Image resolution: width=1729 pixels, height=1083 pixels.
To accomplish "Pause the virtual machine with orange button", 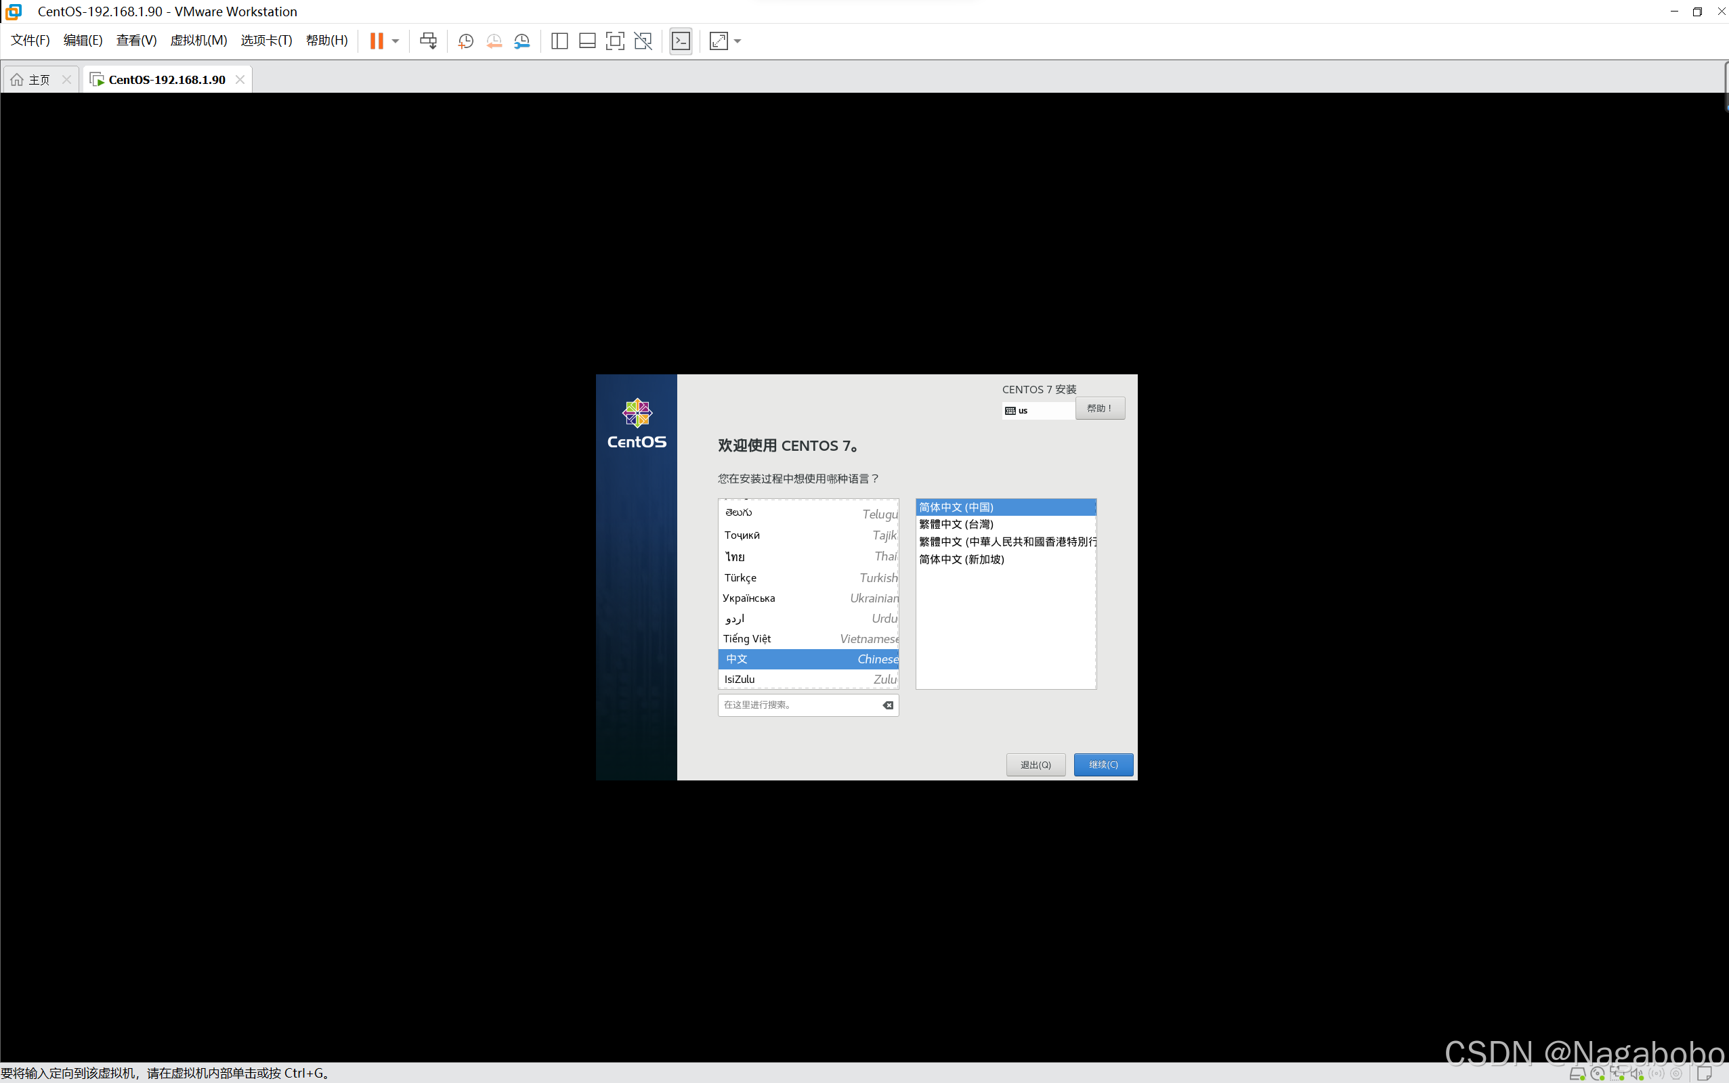I will [x=376, y=41].
